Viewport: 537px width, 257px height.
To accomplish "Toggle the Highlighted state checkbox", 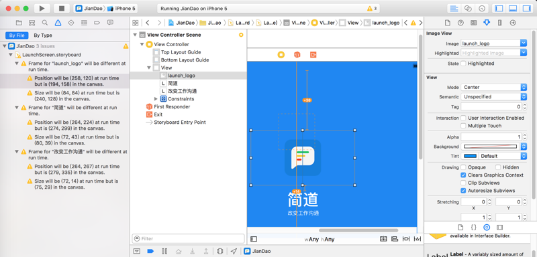I will (463, 64).
